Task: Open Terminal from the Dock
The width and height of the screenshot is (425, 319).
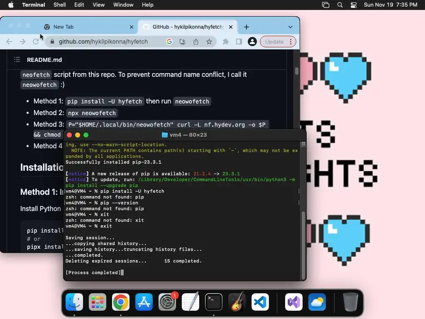Action: (214, 302)
